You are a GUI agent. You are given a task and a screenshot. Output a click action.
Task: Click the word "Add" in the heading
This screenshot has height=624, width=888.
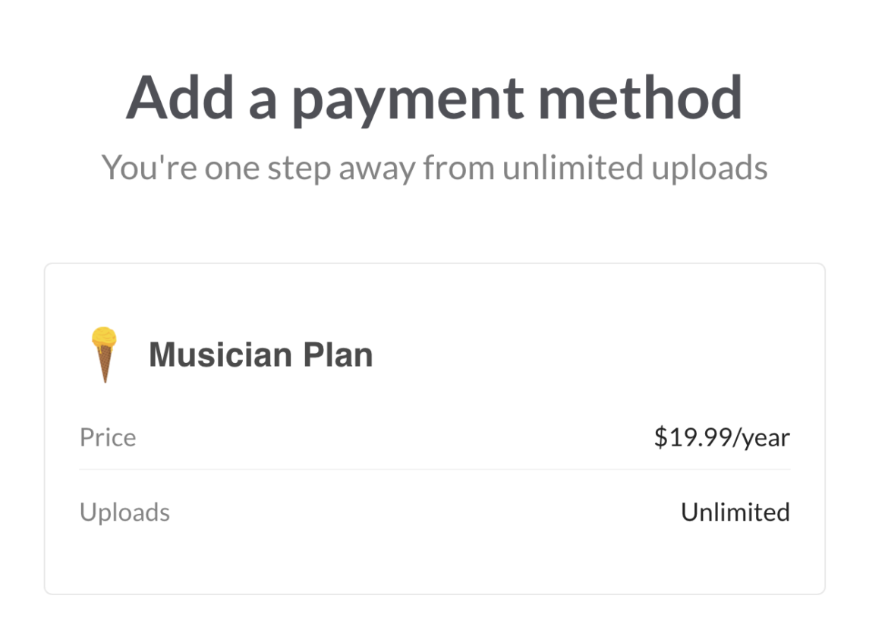coord(181,99)
